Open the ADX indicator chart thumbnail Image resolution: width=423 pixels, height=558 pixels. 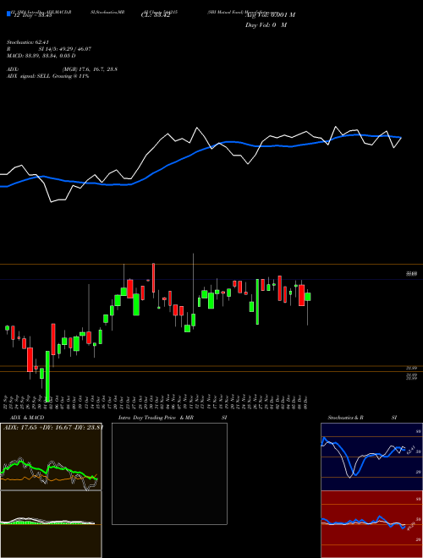51,457
